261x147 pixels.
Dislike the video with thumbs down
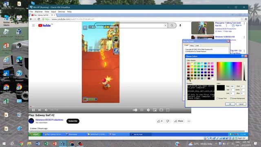168,121
